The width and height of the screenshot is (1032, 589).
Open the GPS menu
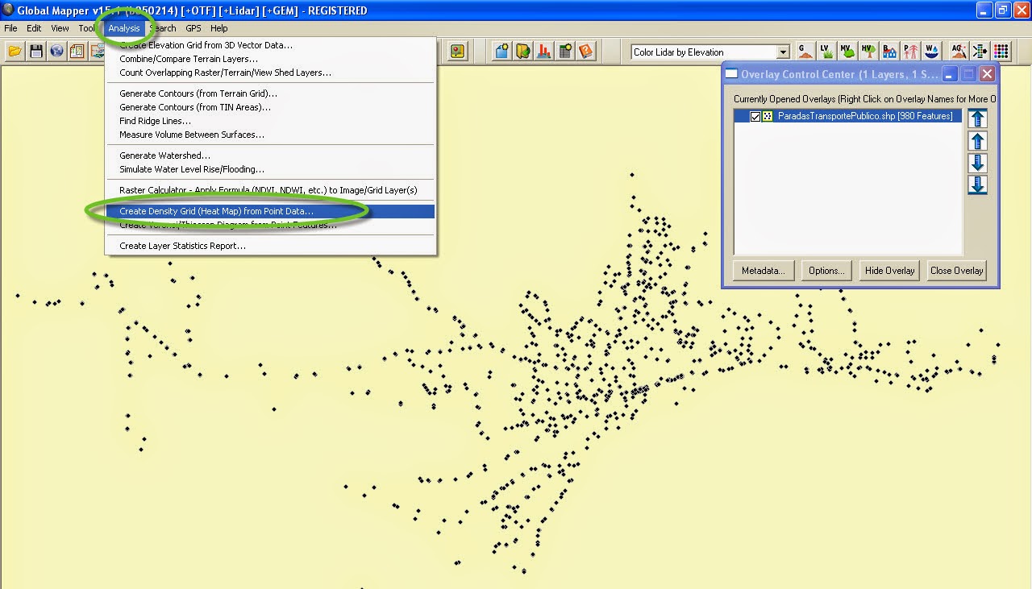click(x=192, y=28)
